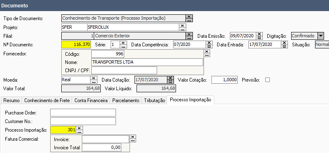The image size is (329, 153).
Task: Click the Série input field
Action: (x=115, y=44)
